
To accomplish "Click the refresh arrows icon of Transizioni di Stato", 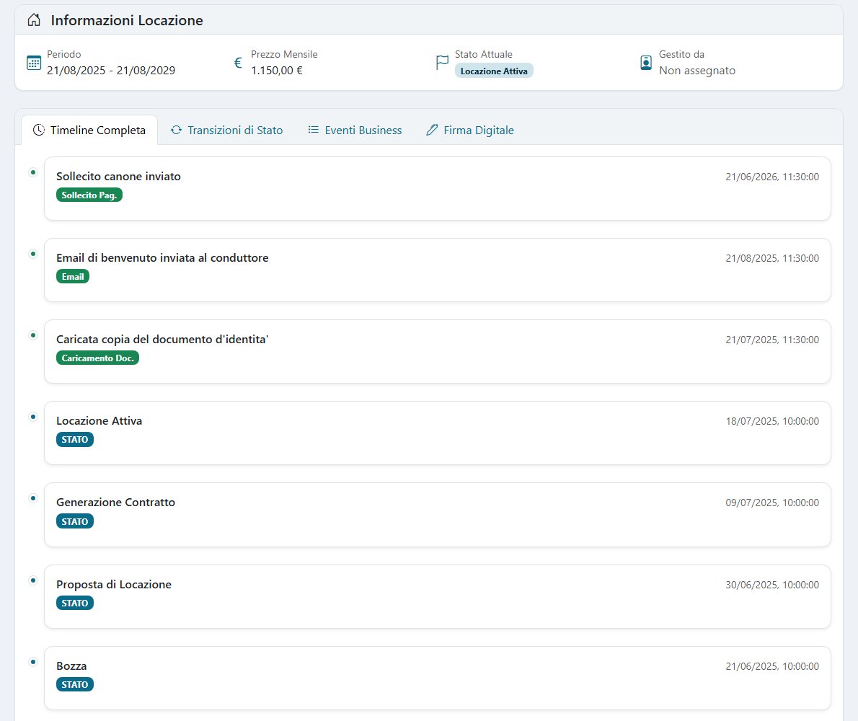I will click(176, 131).
